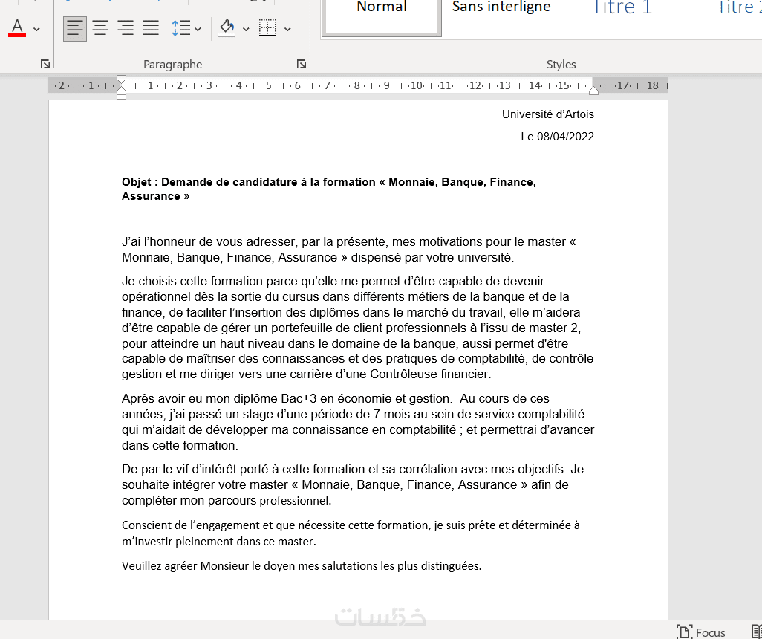The image size is (762, 639).
Task: Click the Styles group label
Action: tap(561, 64)
